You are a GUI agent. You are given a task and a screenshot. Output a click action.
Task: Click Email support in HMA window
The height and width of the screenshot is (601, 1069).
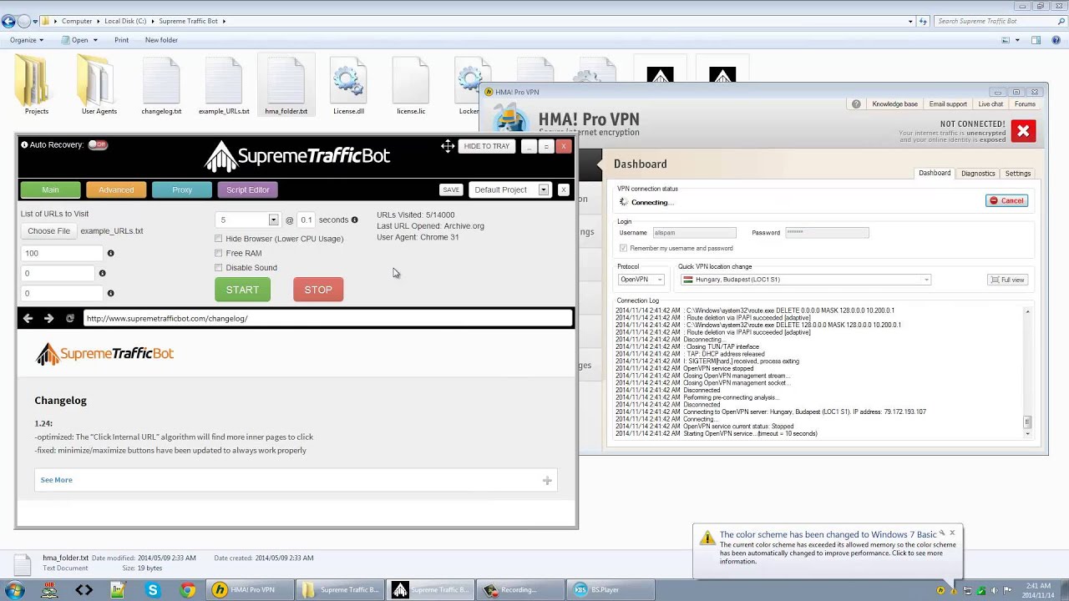tap(948, 104)
